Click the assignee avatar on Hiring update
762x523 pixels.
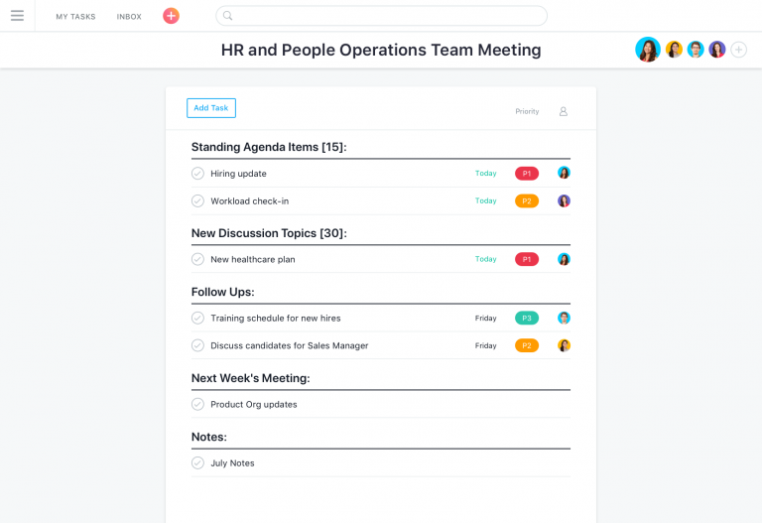pyautogui.click(x=564, y=173)
